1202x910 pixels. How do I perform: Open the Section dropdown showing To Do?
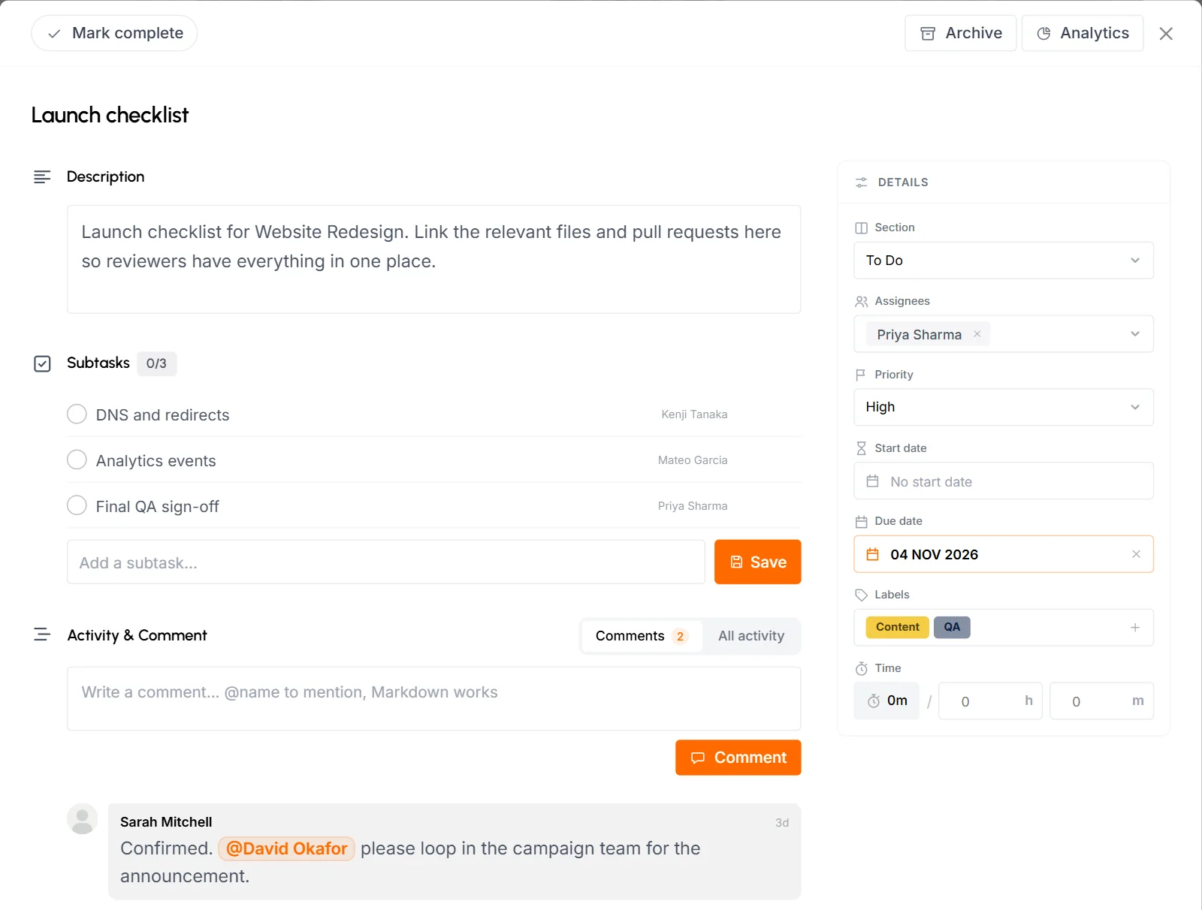click(x=1004, y=261)
